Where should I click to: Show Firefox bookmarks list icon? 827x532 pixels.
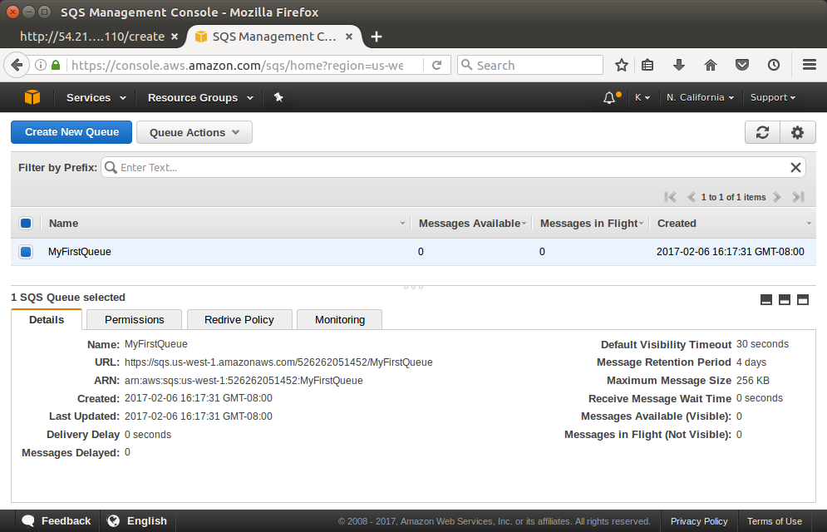coord(647,66)
